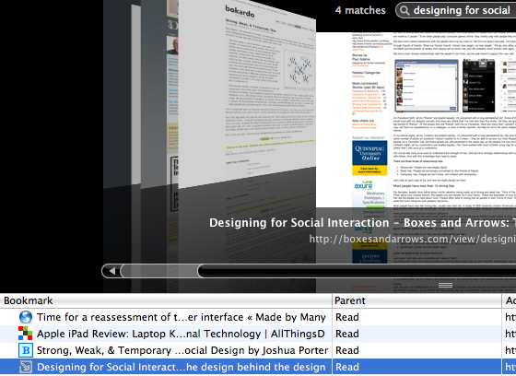516x376 pixels.
Task: Click the Cover Flow scrollbar left arrow
Action: point(112,271)
